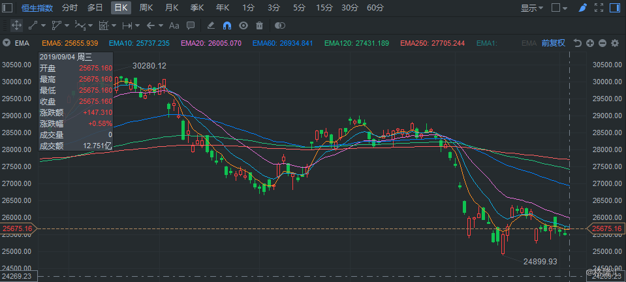The width and height of the screenshot is (626, 282).
Task: Switch to the 周K weekly chart tab
Action: point(146,8)
